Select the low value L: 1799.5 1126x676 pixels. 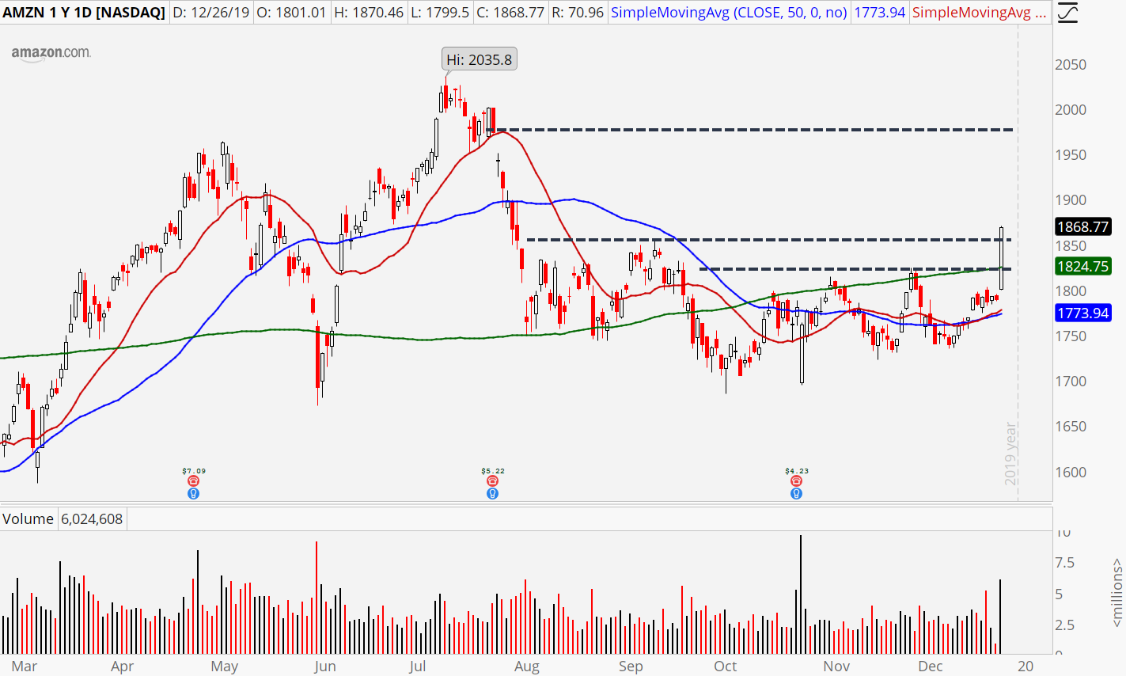[441, 13]
